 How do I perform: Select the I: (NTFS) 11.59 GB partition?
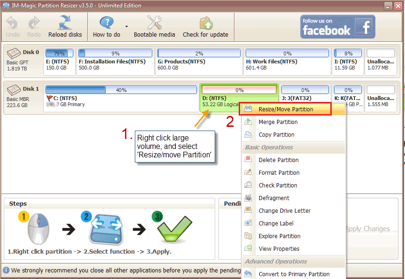(x=348, y=61)
